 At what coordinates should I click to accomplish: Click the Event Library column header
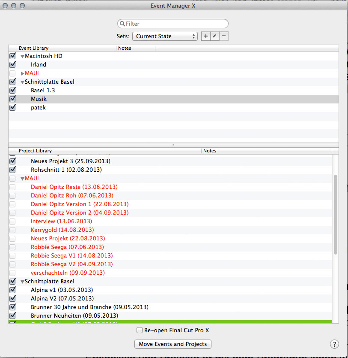point(64,48)
